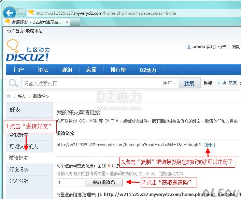241x199 pixels.
Task: Click the browser forward arrow button
Action: [x=21, y=13]
